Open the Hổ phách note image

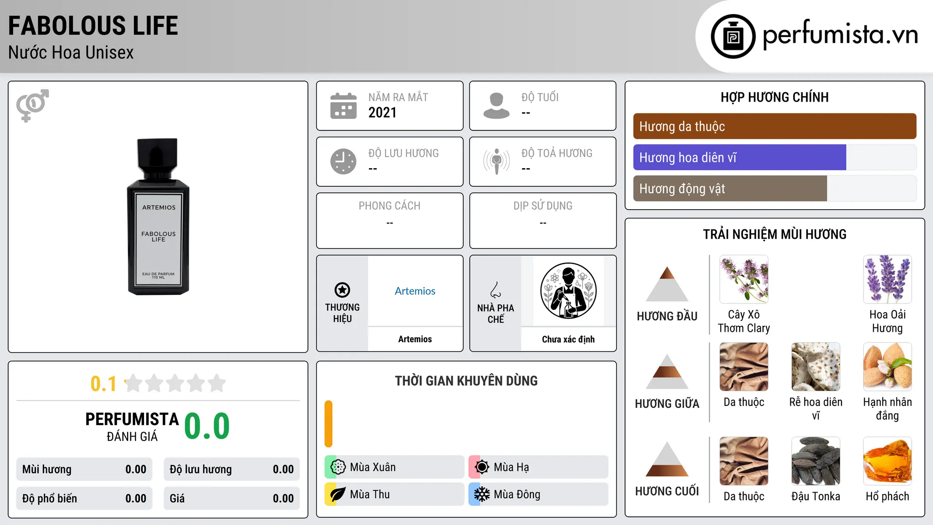pyautogui.click(x=887, y=461)
